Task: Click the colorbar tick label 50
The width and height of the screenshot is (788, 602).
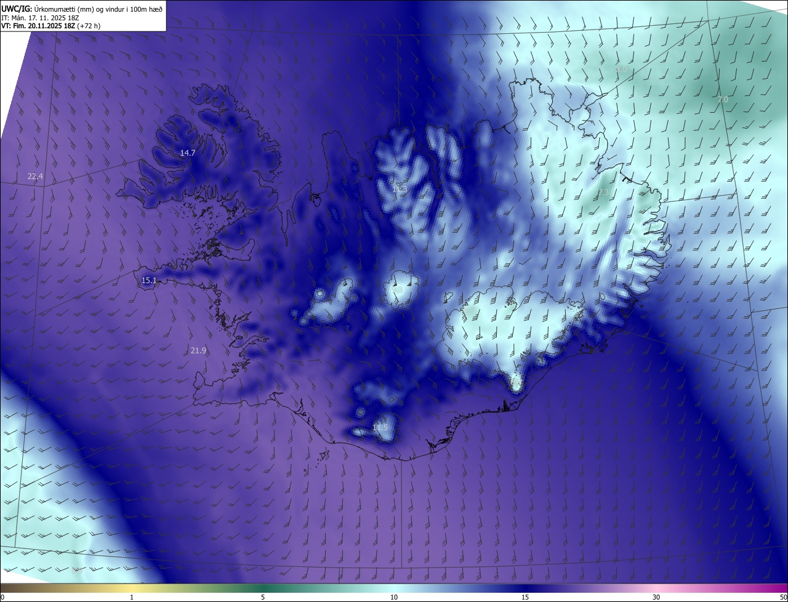Action: point(784,597)
